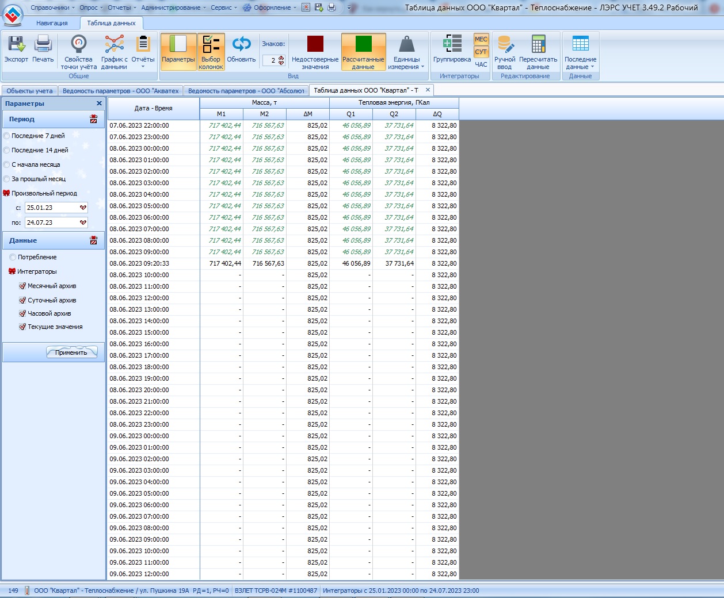Uncheck Текущие значения checkbox
Screen dimensions: 724x598
(x=22, y=327)
